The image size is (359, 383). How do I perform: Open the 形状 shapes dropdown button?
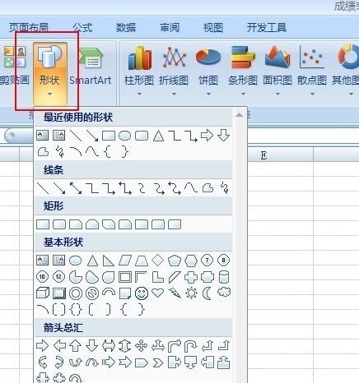click(49, 73)
